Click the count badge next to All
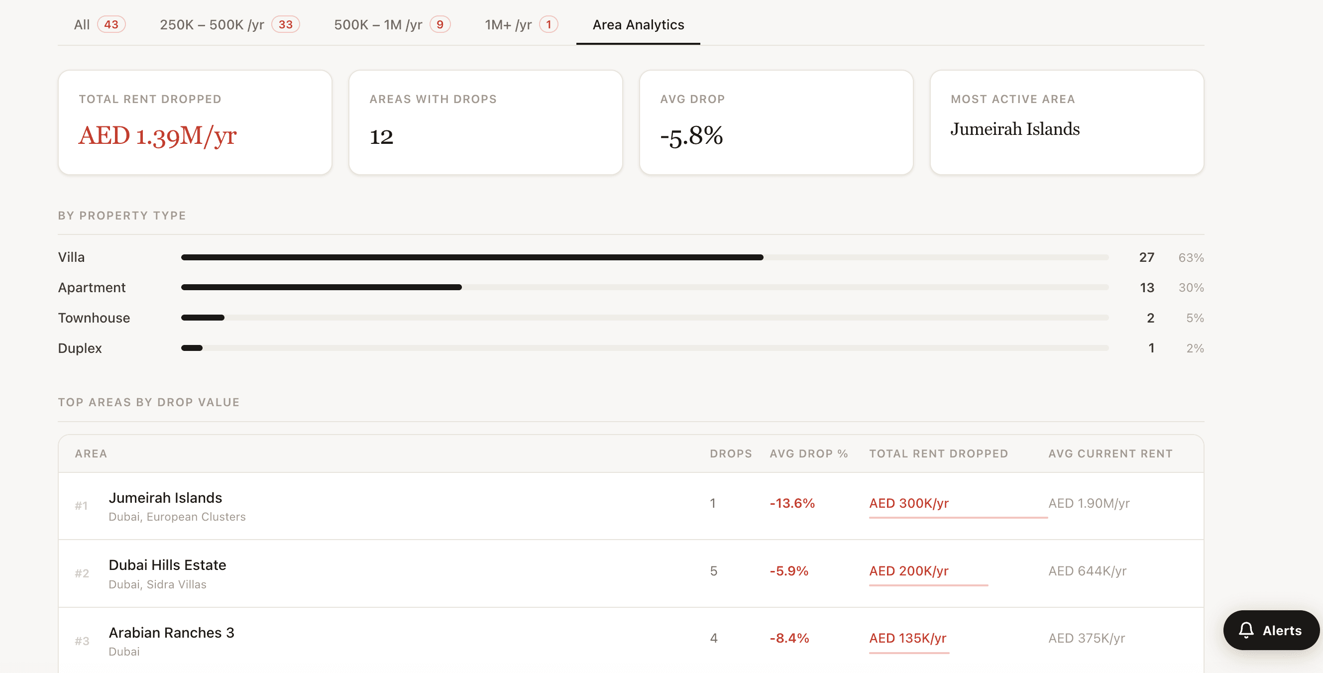The height and width of the screenshot is (673, 1323). (112, 24)
